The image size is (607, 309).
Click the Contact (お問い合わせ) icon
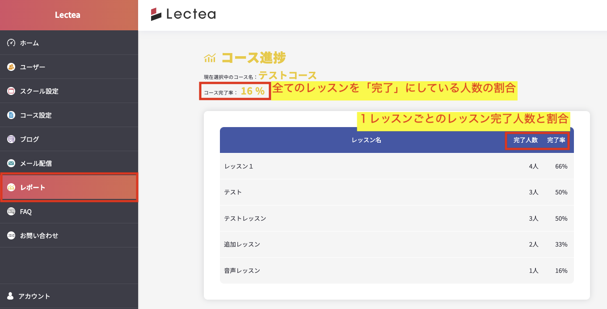[11, 235]
